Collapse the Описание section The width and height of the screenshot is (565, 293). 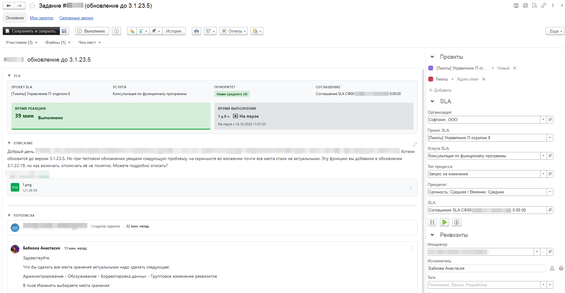(9, 143)
